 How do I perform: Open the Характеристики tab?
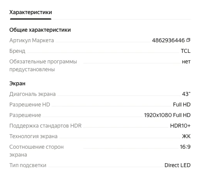tap(31, 12)
